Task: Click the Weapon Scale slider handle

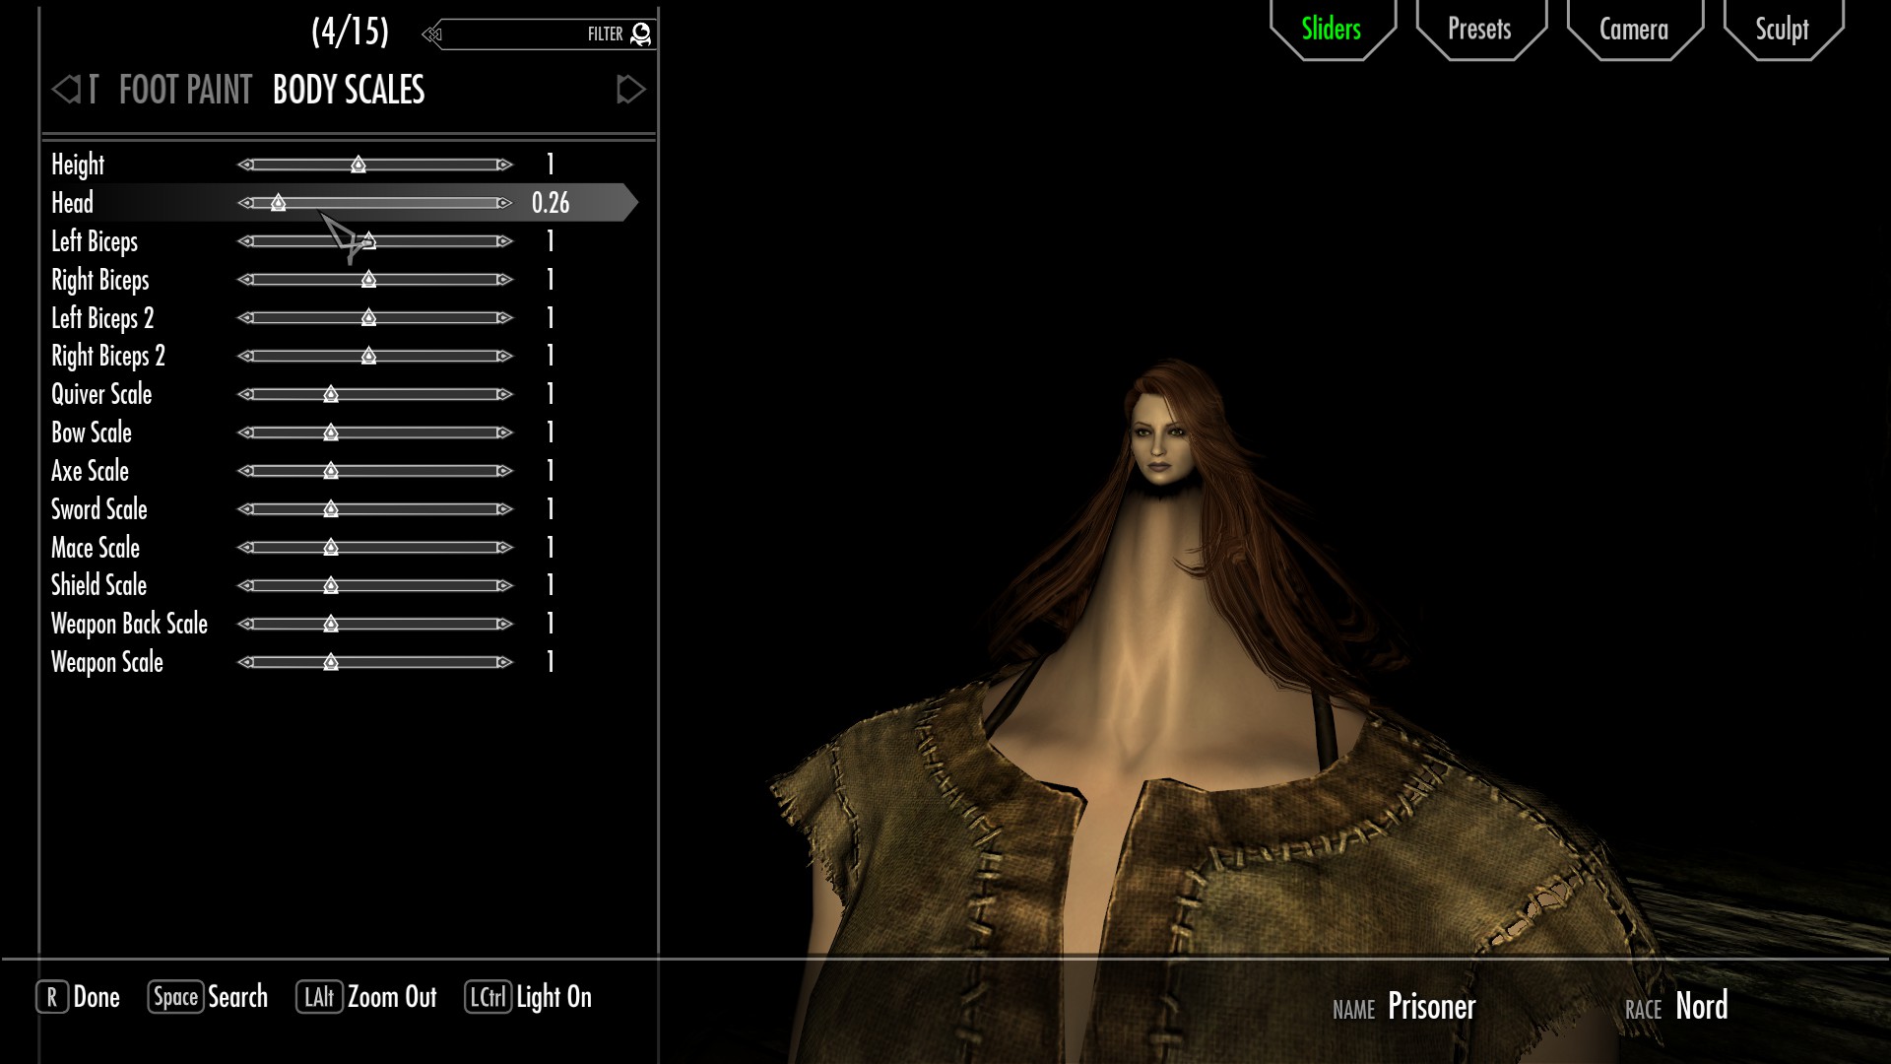Action: click(x=331, y=662)
